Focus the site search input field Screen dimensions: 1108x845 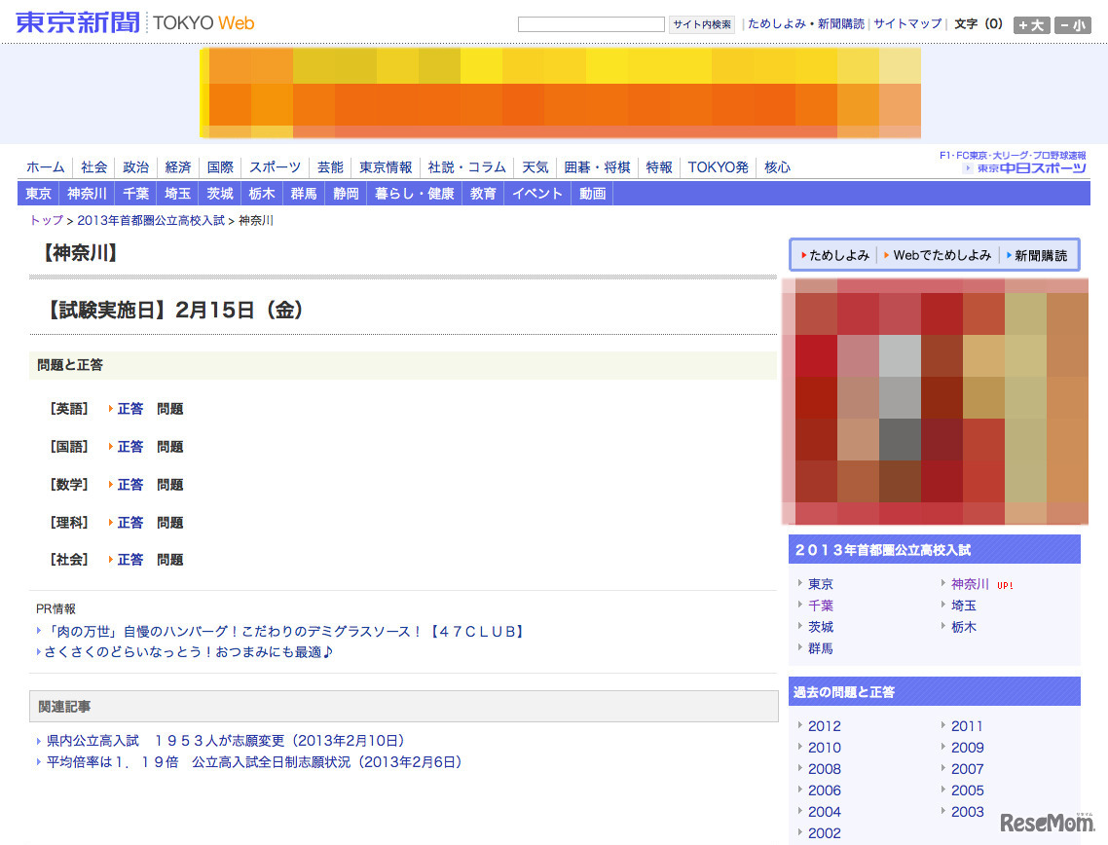[591, 24]
